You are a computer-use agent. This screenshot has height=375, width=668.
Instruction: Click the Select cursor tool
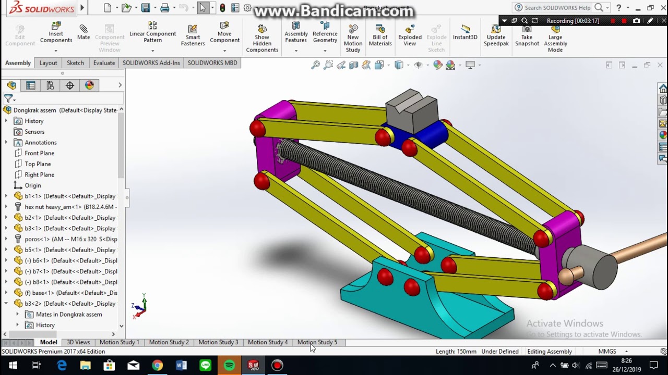[202, 8]
